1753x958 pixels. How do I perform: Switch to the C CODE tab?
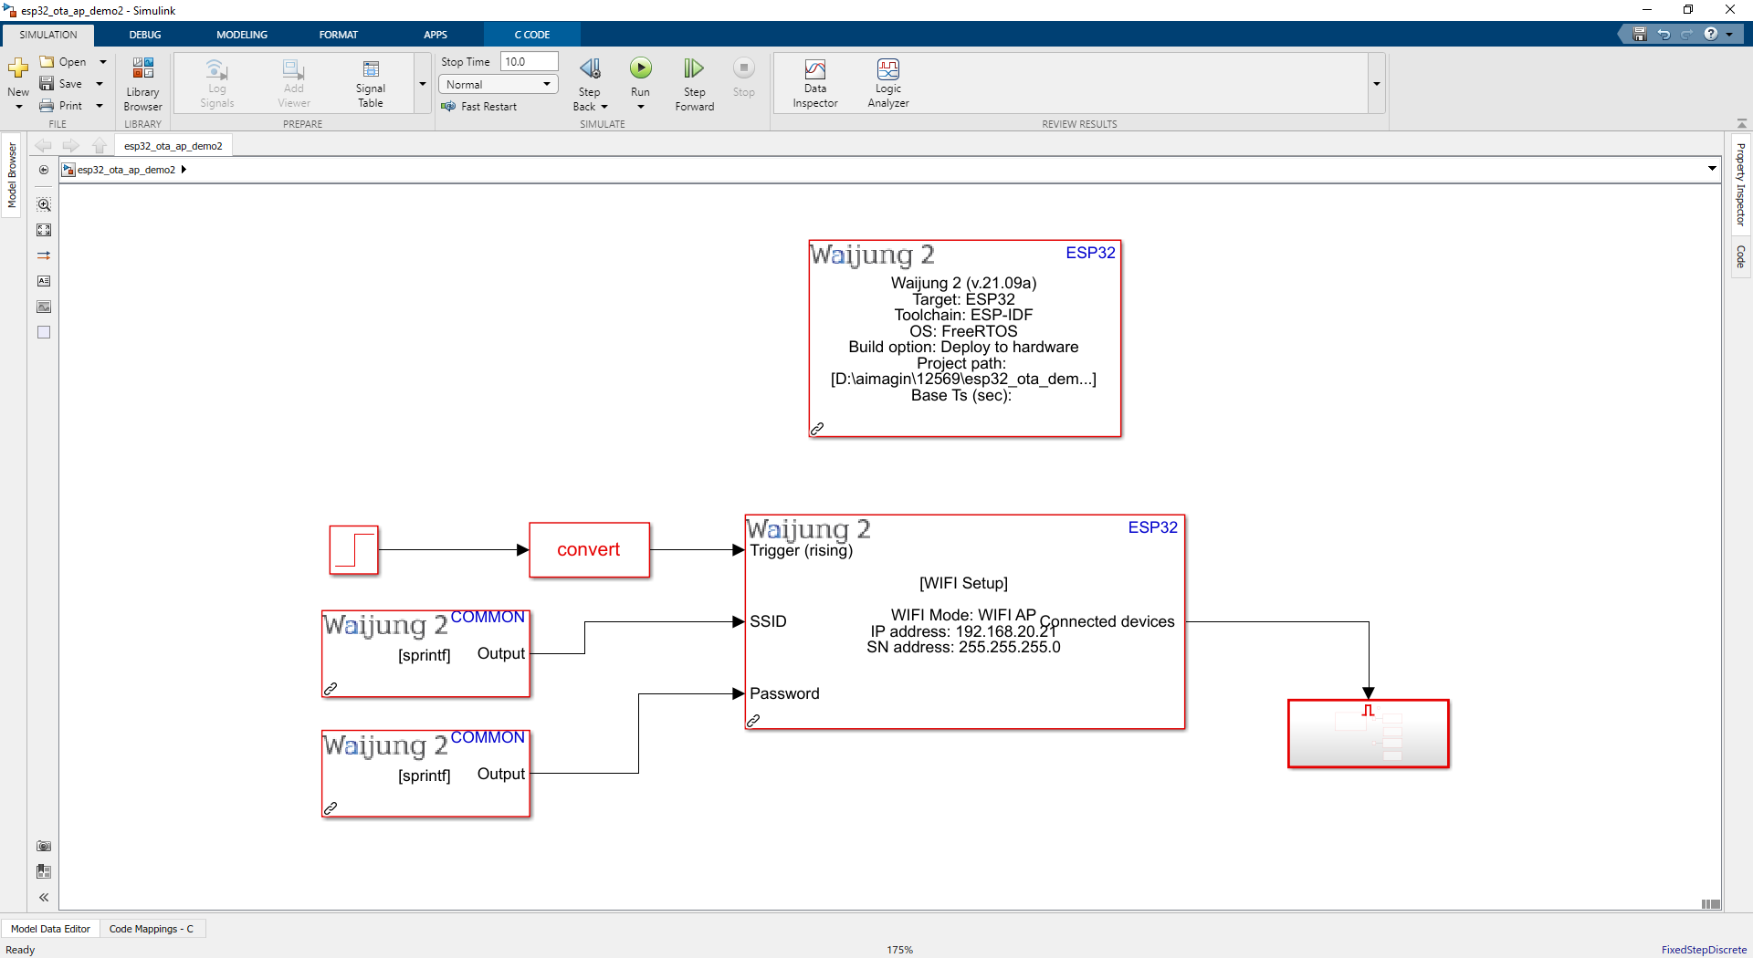tap(532, 35)
